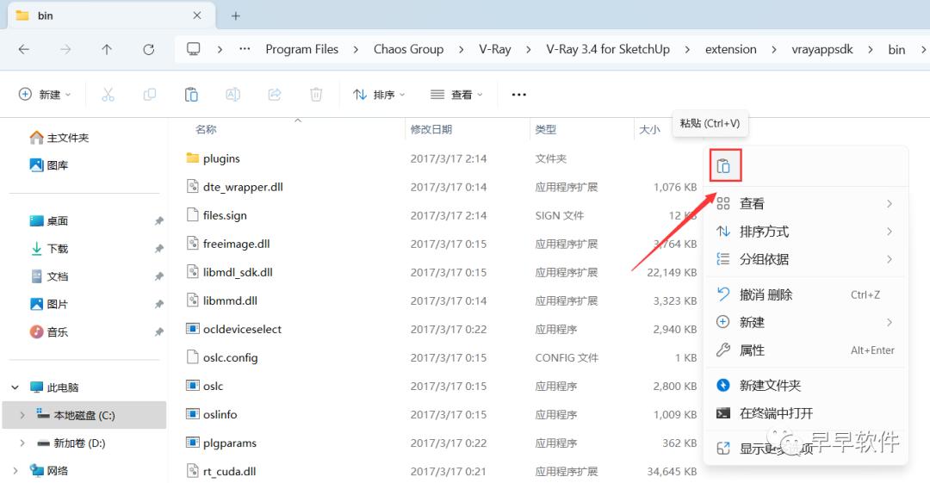
Task: Click chevron after Program Files in address bar
Action: [356, 50]
